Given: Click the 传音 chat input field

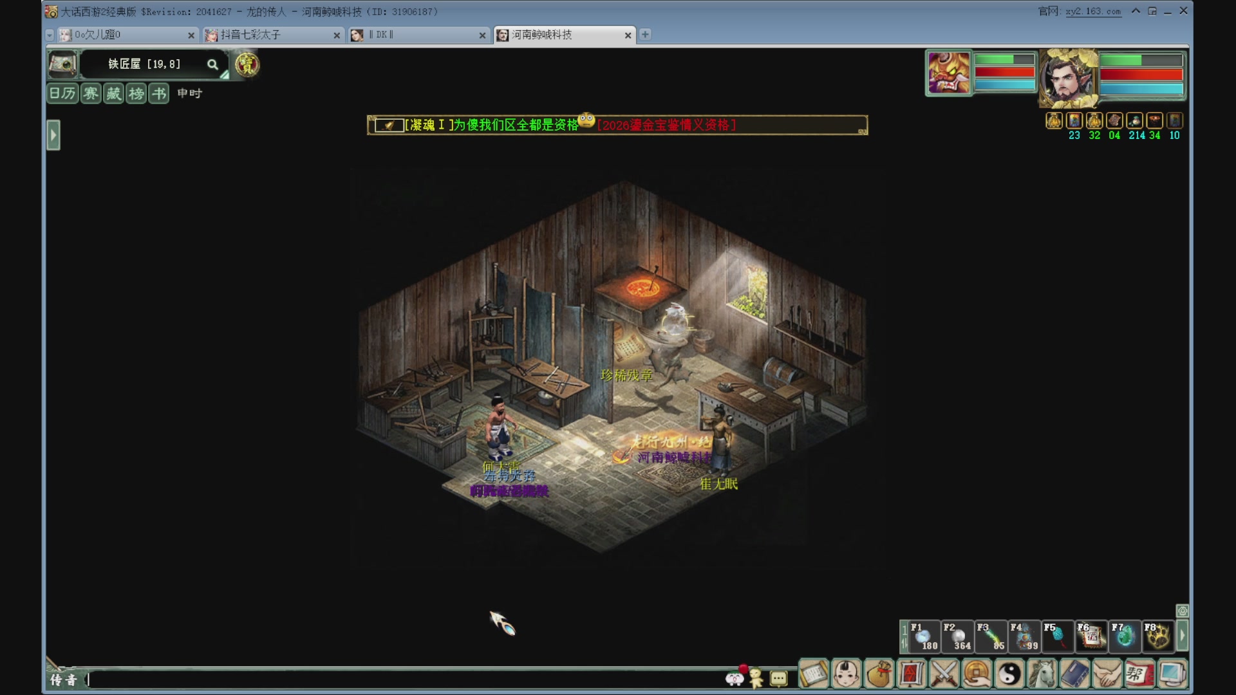Looking at the screenshot, I should [406, 680].
